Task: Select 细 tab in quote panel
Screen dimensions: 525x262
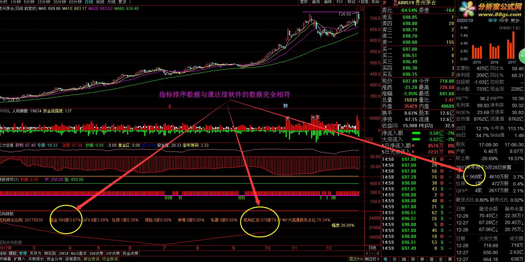Action: tap(404, 259)
